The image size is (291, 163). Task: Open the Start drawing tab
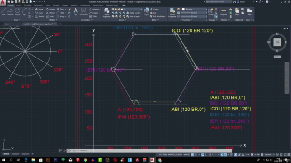(6, 24)
